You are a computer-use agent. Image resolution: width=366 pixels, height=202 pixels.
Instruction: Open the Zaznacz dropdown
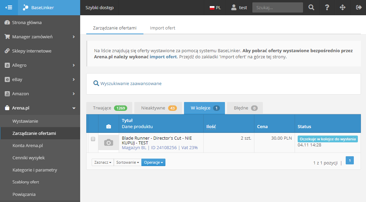coord(103,162)
